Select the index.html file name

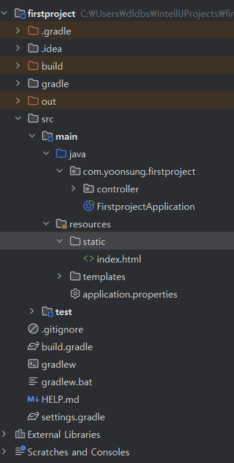point(119,259)
